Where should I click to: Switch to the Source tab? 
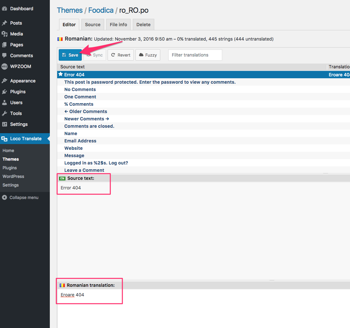(93, 25)
